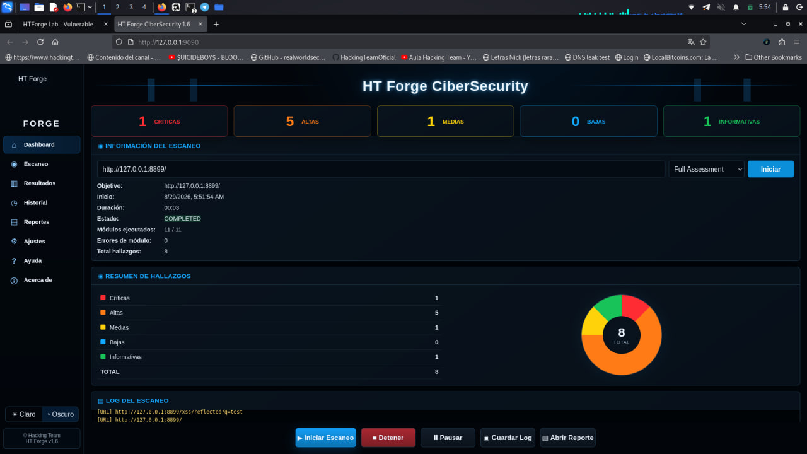Open Acerca de in the sidebar
807x454 pixels.
42,280
